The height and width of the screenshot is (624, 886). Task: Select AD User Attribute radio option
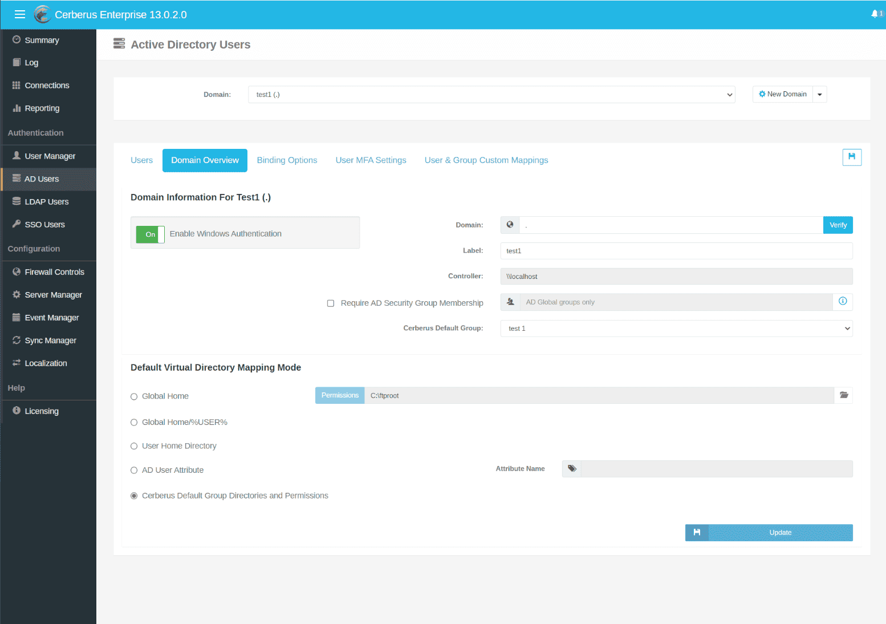(134, 471)
